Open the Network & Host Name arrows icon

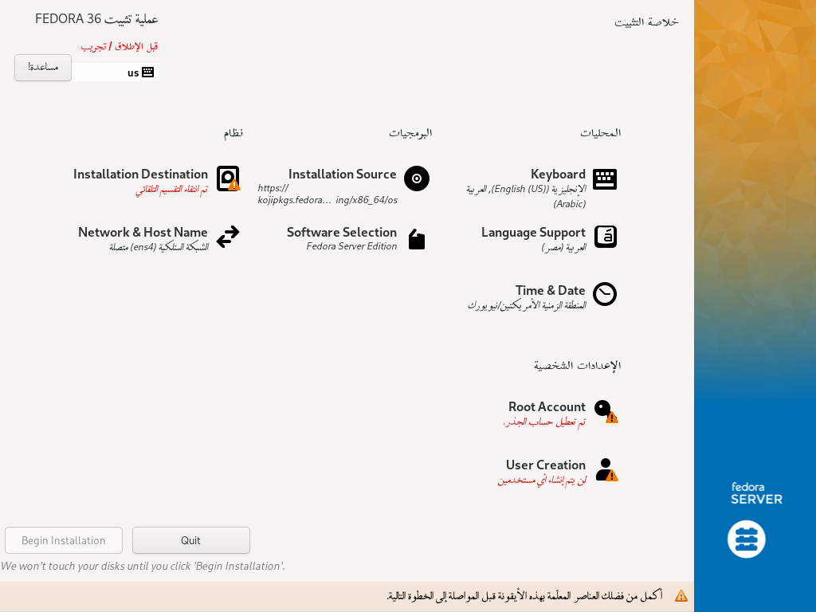[228, 237]
